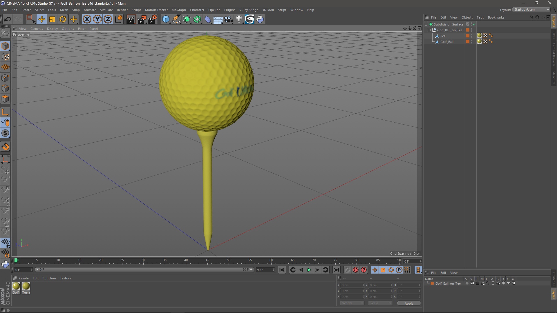Open the Object Manager Tags menu

(x=480, y=17)
